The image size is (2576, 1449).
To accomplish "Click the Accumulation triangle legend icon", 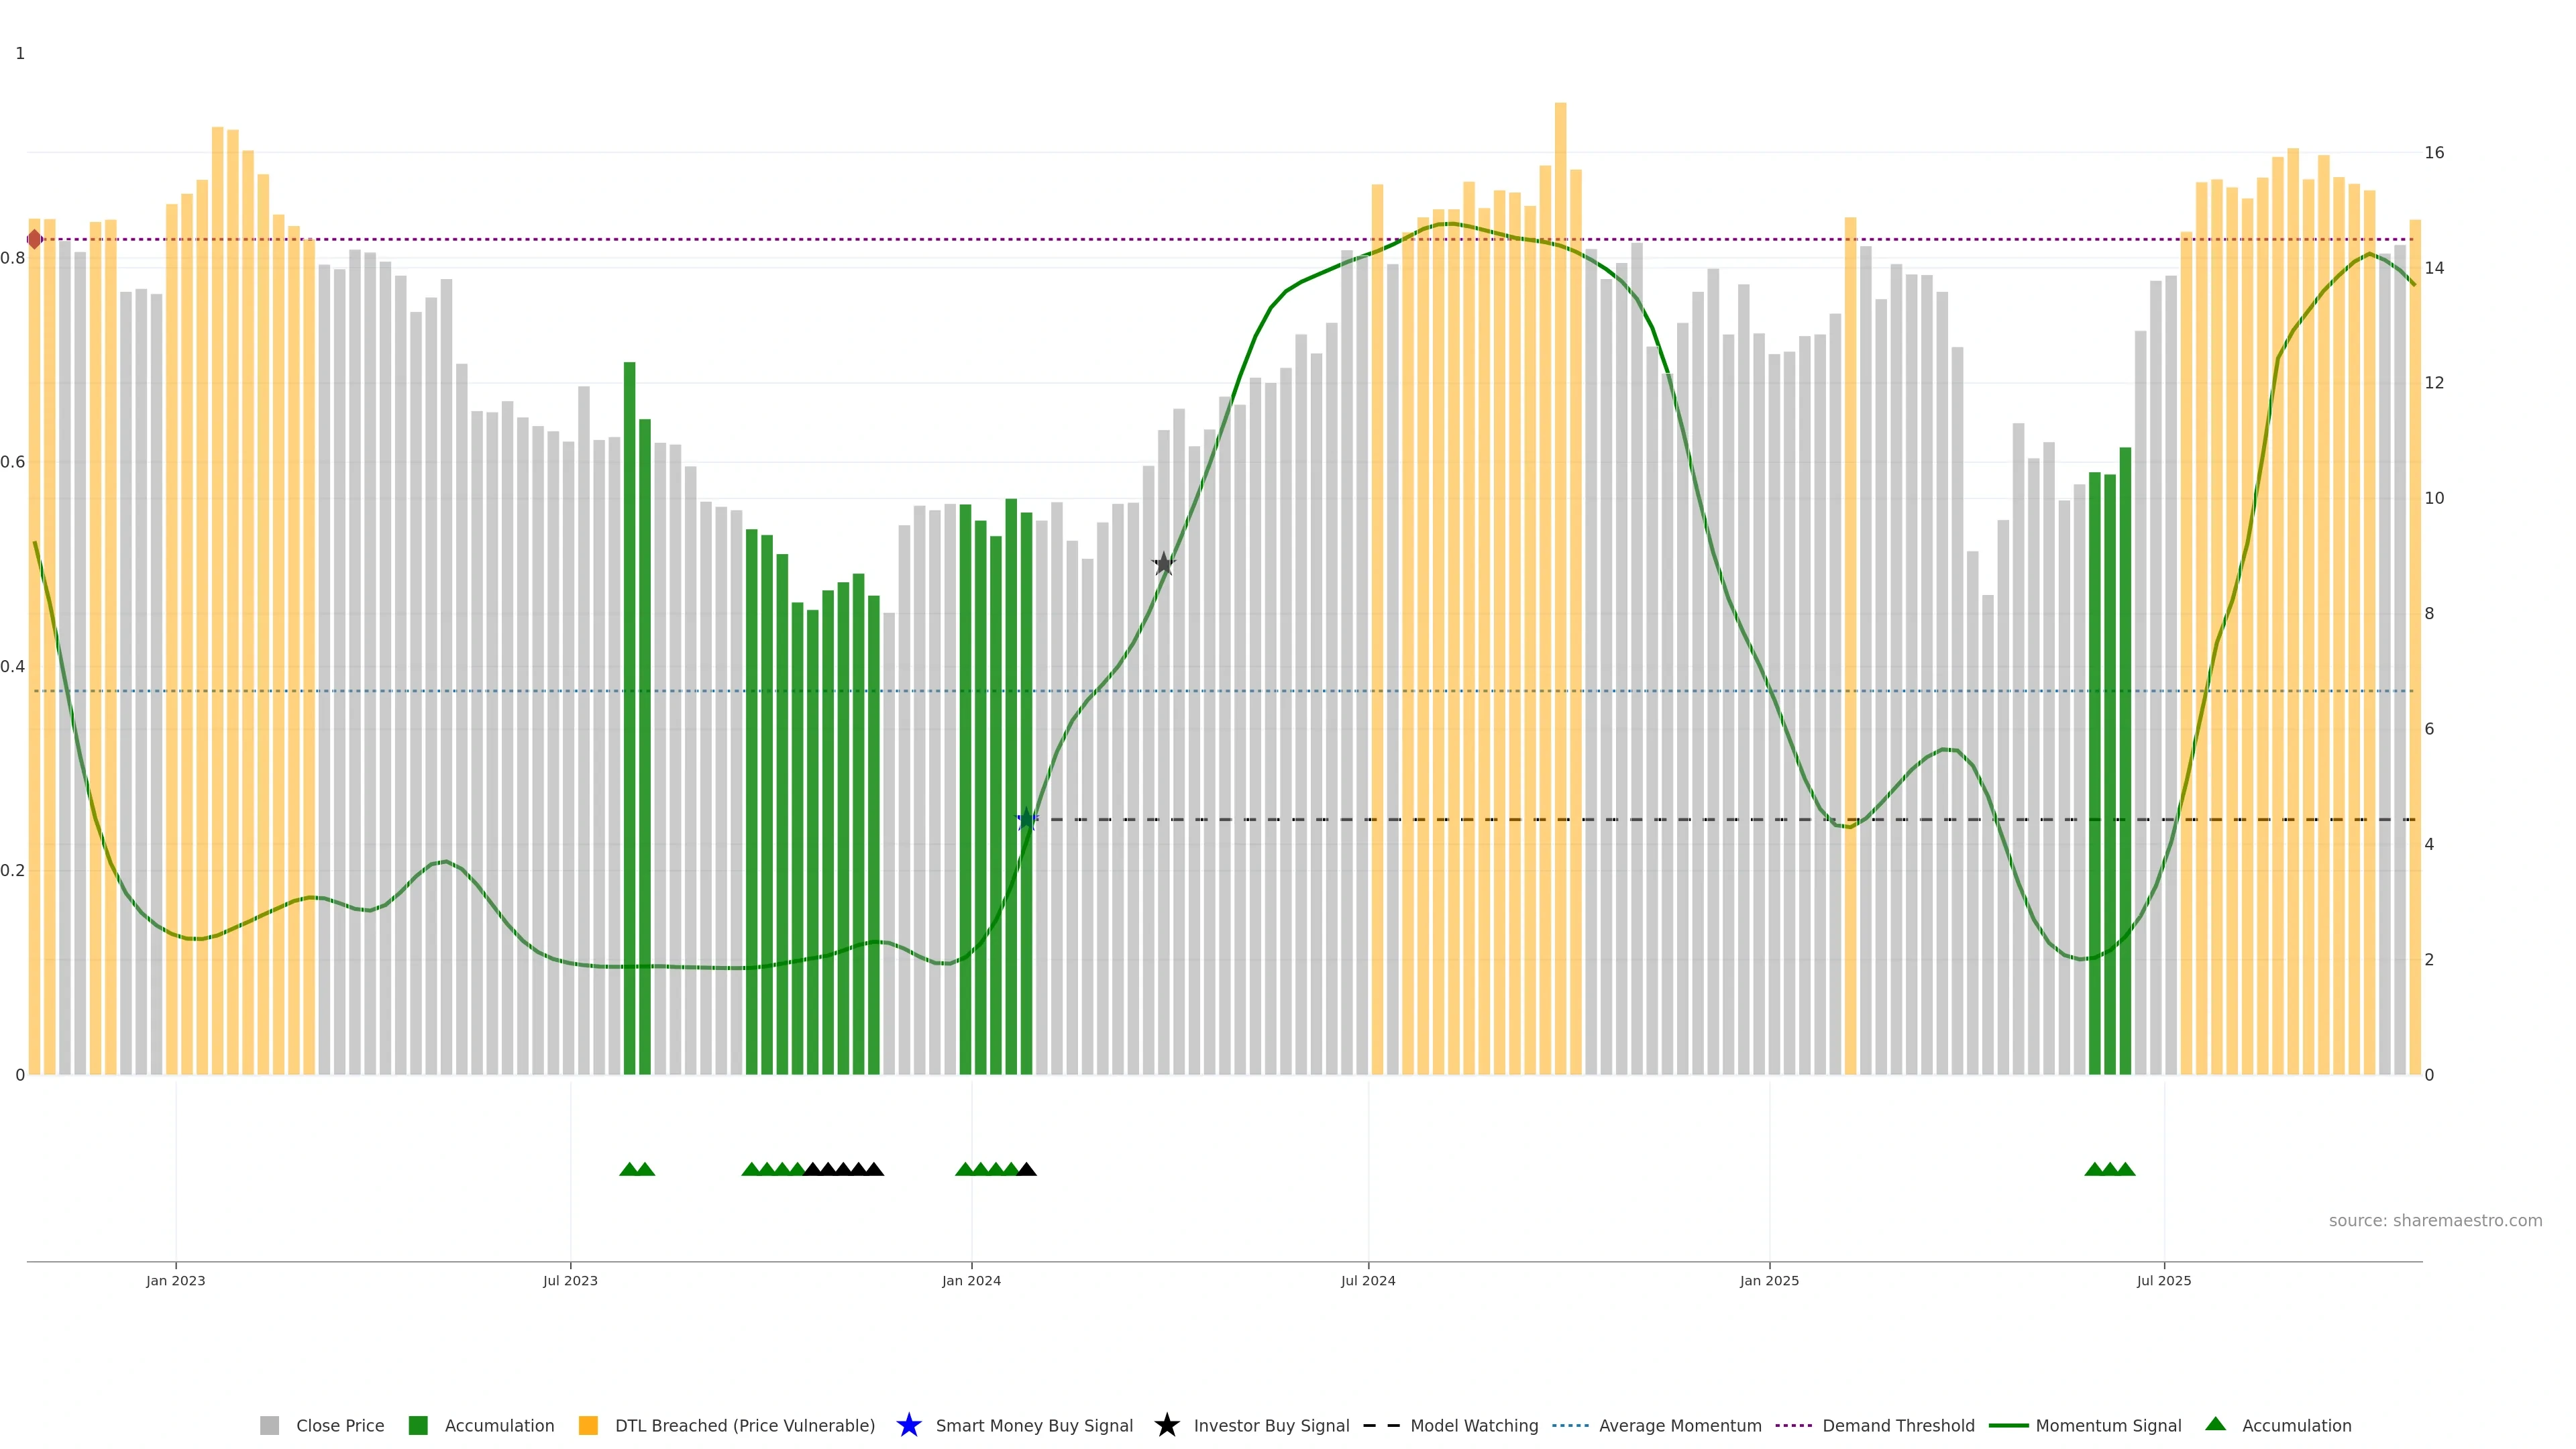I will click(2216, 1425).
